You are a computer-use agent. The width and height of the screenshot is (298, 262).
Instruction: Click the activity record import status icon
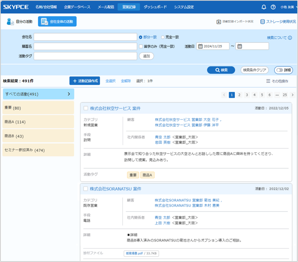click(x=219, y=22)
